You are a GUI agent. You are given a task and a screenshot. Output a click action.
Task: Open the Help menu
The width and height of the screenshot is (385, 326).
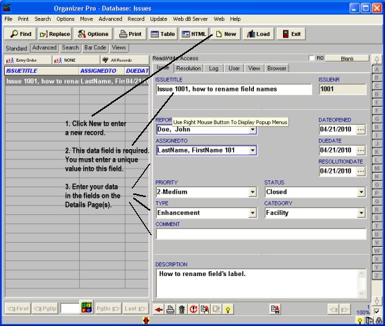235,19
